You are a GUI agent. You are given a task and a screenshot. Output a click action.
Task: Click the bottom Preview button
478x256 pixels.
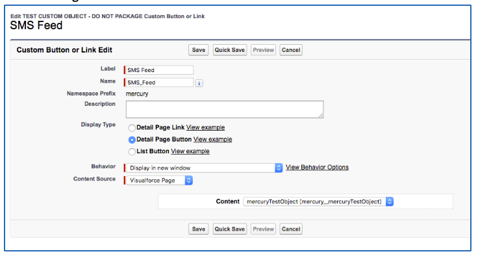(264, 229)
